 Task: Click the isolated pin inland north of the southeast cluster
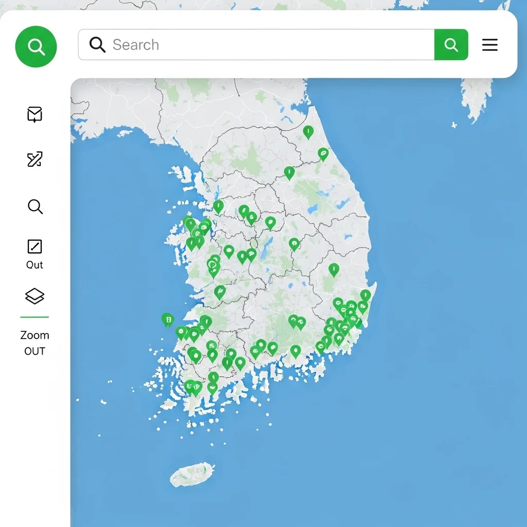pyautogui.click(x=334, y=269)
